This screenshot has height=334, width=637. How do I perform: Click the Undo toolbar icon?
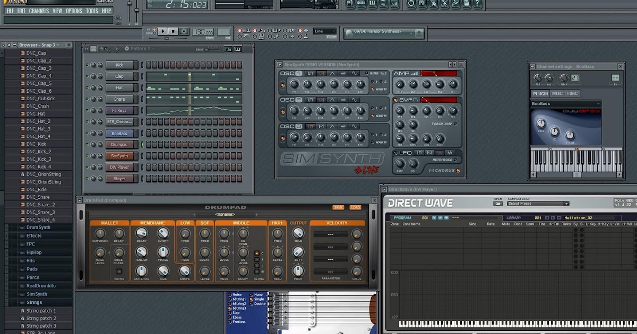point(411,4)
